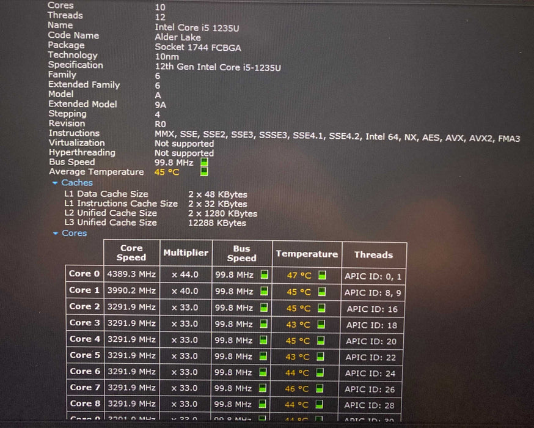The height and width of the screenshot is (428, 534).
Task: Click the 45 °C average temperature value
Action: pyautogui.click(x=167, y=172)
